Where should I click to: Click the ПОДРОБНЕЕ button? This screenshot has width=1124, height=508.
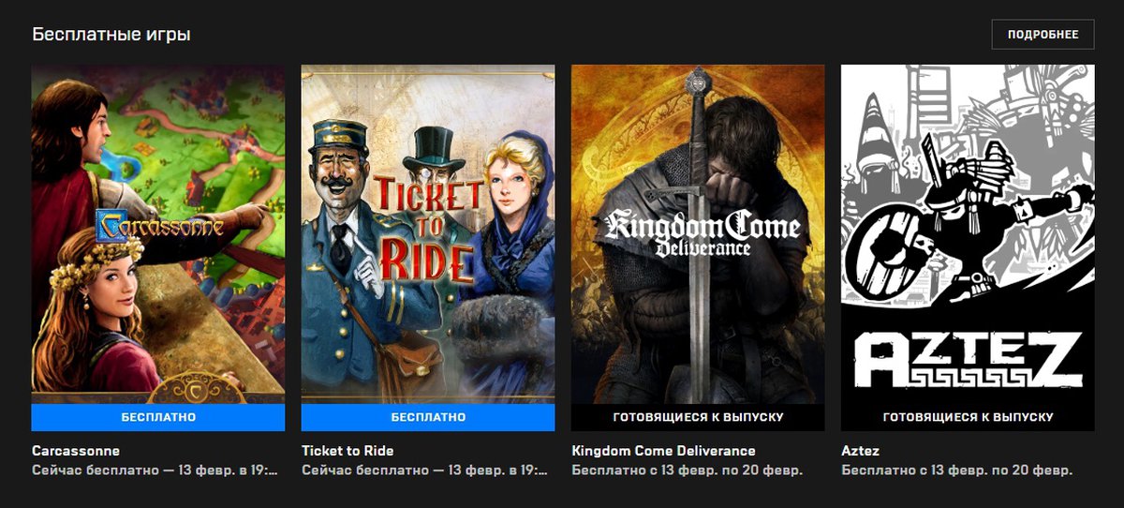coord(1043,35)
